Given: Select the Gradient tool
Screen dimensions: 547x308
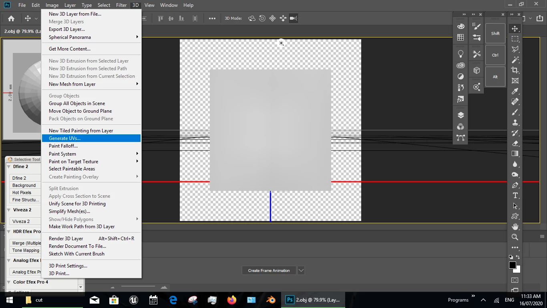Looking at the screenshot, I should click(x=515, y=154).
